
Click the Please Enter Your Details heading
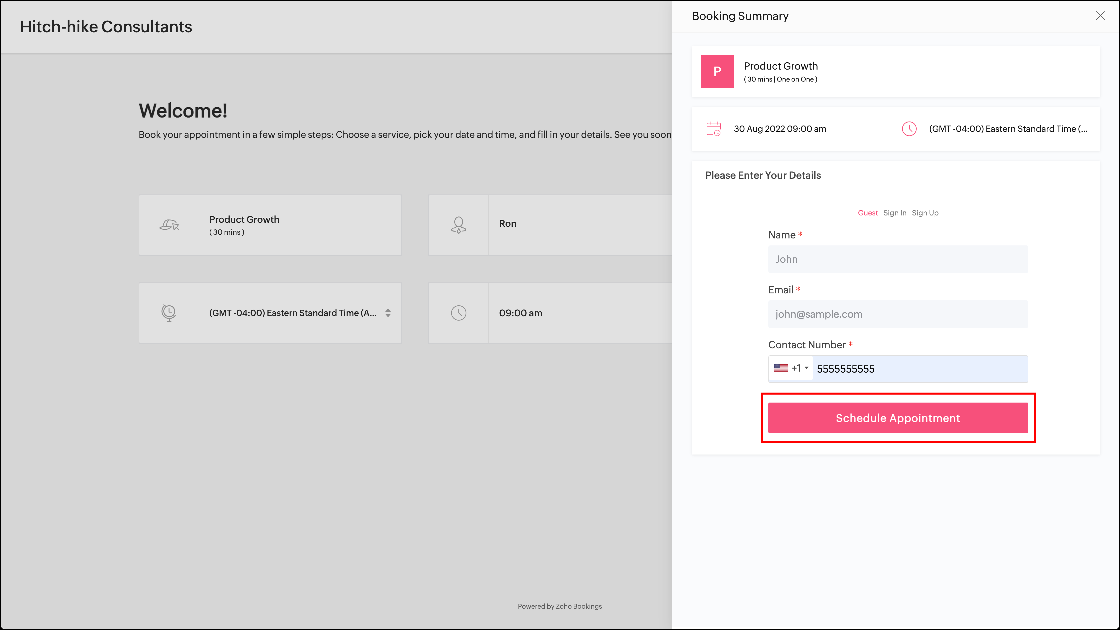point(763,175)
